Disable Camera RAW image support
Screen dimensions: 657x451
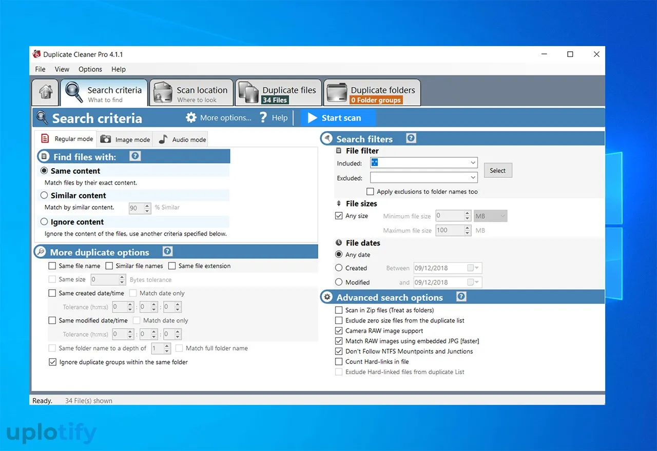(x=339, y=331)
